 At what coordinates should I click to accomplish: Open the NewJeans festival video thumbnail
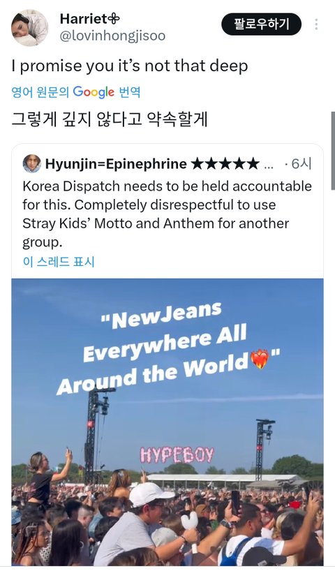(167, 422)
